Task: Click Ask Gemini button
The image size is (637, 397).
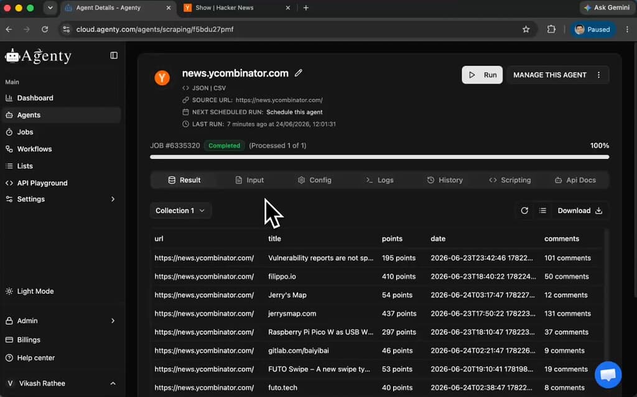Action: (607, 7)
